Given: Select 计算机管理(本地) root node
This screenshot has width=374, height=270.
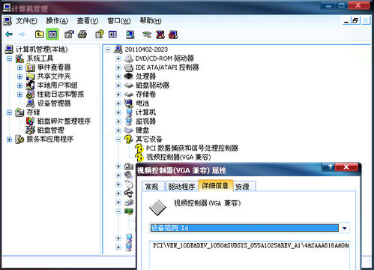Looking at the screenshot, I should (41, 49).
